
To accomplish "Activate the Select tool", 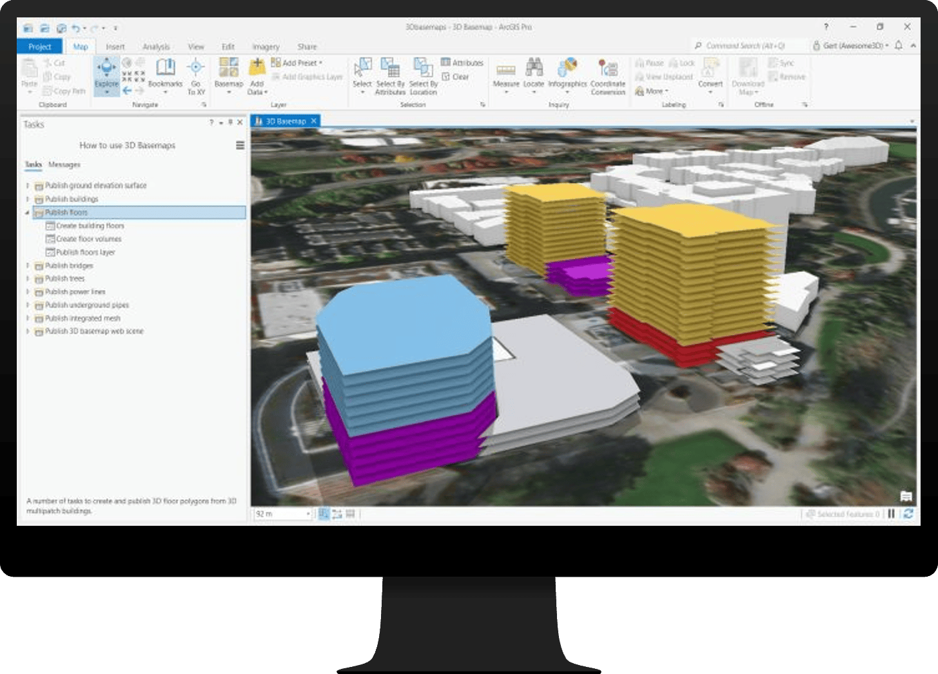I will point(362,75).
